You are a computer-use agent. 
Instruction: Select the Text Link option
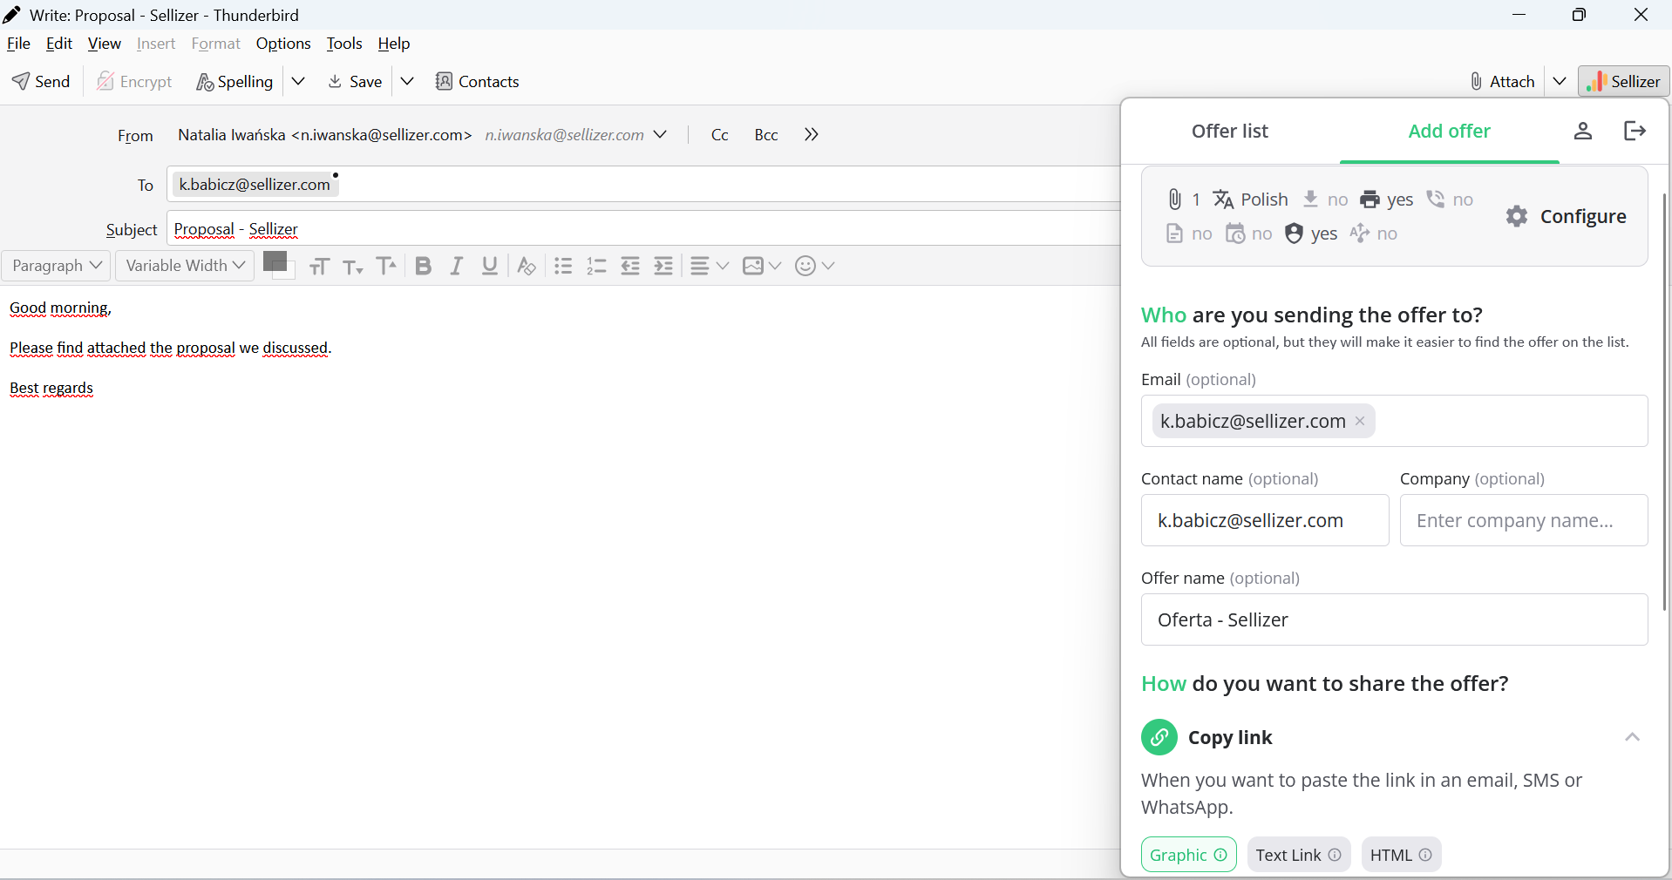[x=1298, y=855]
